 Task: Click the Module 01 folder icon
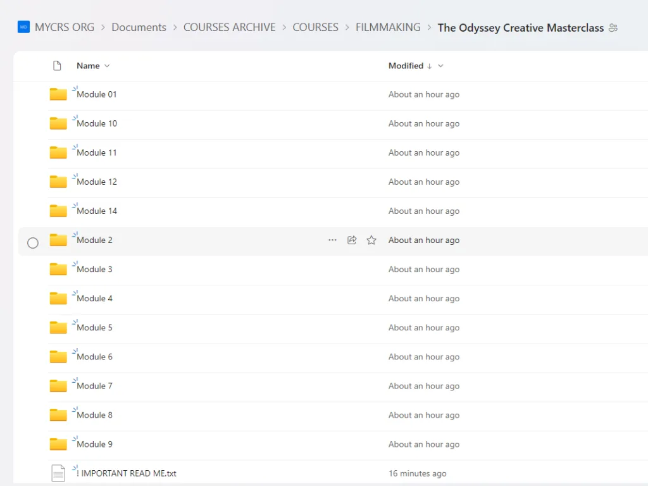pyautogui.click(x=58, y=95)
